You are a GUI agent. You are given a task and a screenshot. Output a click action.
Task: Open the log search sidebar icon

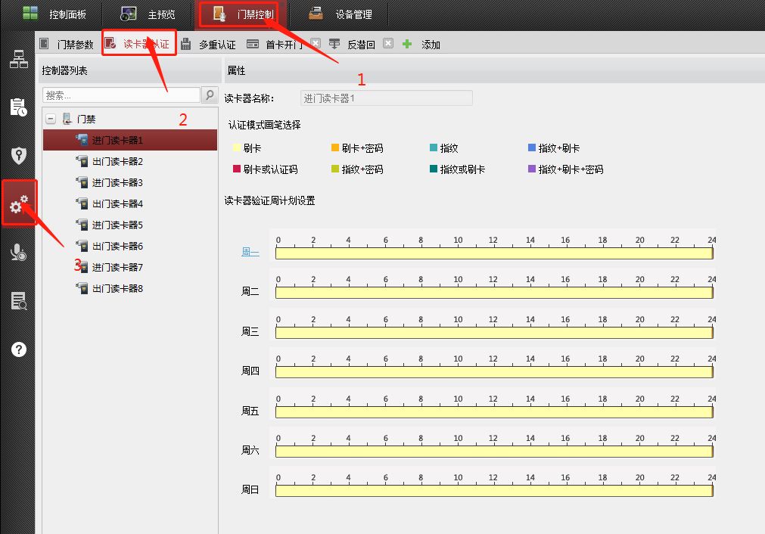(18, 301)
